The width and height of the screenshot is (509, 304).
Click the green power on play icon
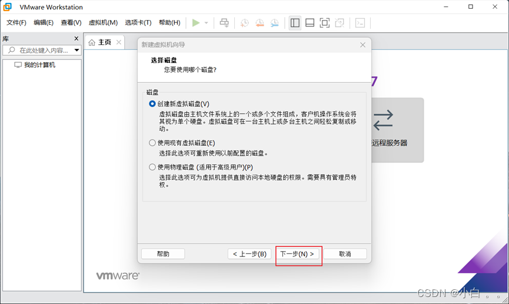tap(196, 23)
